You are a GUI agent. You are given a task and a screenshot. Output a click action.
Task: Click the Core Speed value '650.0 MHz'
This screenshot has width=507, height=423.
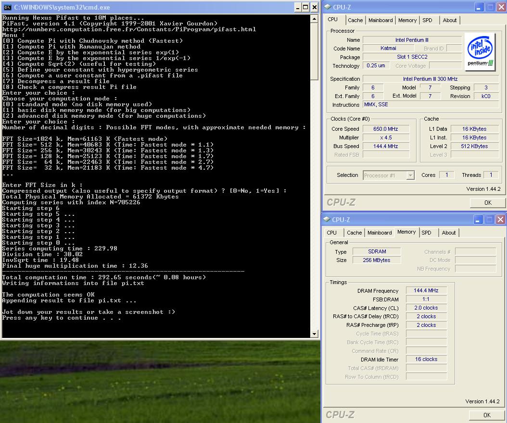coord(386,129)
